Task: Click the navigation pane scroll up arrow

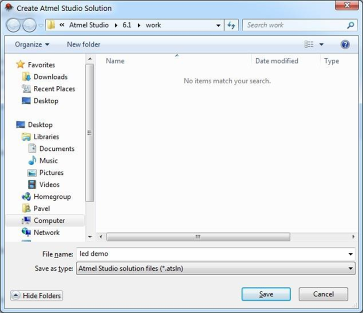Action: click(x=90, y=59)
